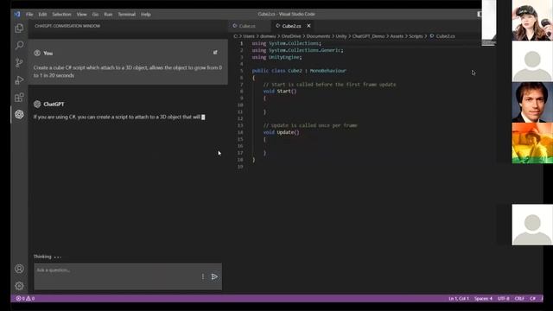553x311 pixels.
Task: Open the View menu
Action: tap(81, 15)
